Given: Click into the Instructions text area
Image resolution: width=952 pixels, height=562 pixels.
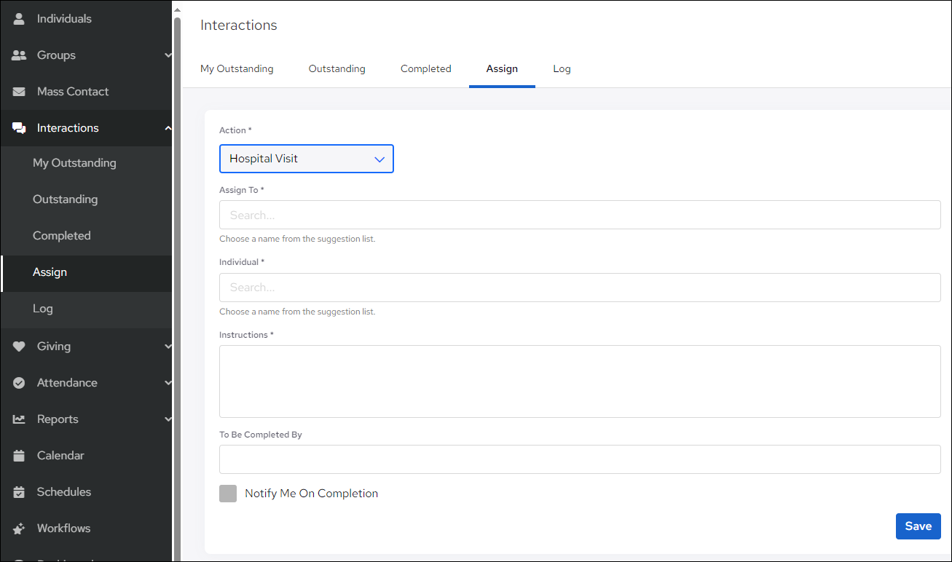Looking at the screenshot, I should [579, 381].
